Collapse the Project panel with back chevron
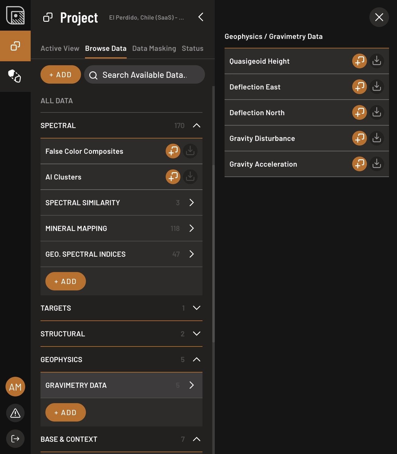Viewport: 397px width, 454px height. [201, 17]
